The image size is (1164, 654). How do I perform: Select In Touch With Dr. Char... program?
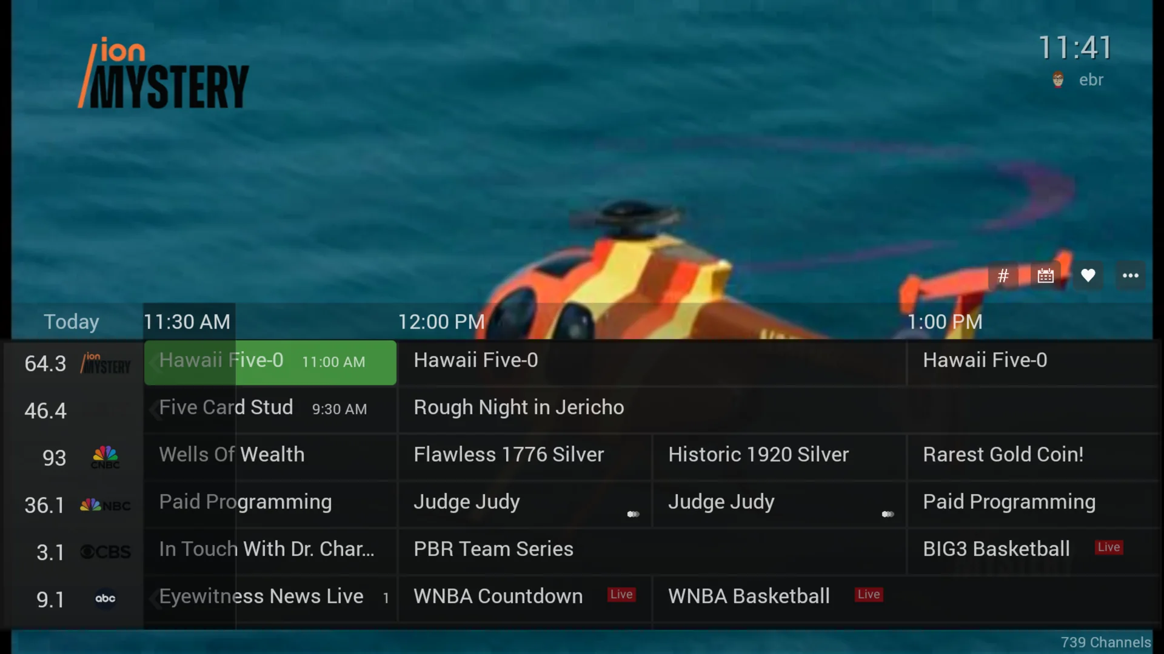point(270,552)
